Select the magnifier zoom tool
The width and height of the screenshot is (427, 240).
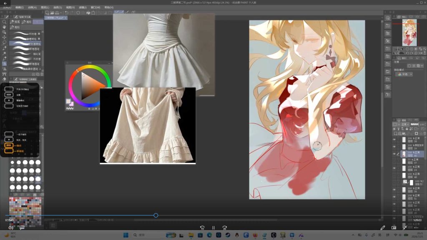point(4,22)
